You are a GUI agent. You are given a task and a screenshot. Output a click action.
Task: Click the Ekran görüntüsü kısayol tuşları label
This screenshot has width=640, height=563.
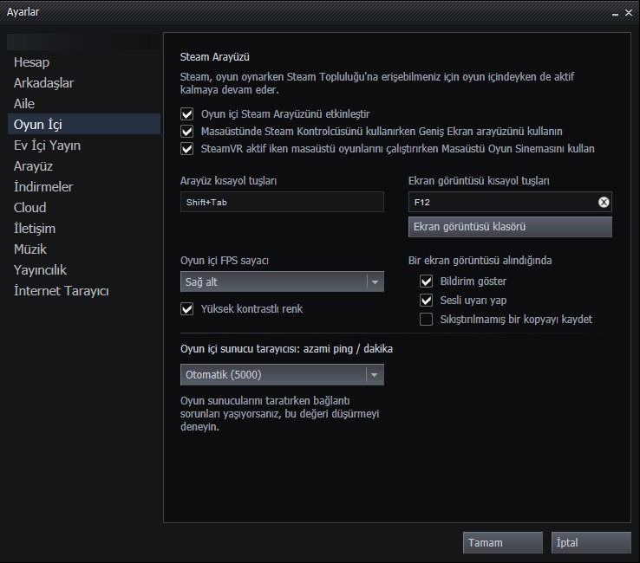(479, 181)
